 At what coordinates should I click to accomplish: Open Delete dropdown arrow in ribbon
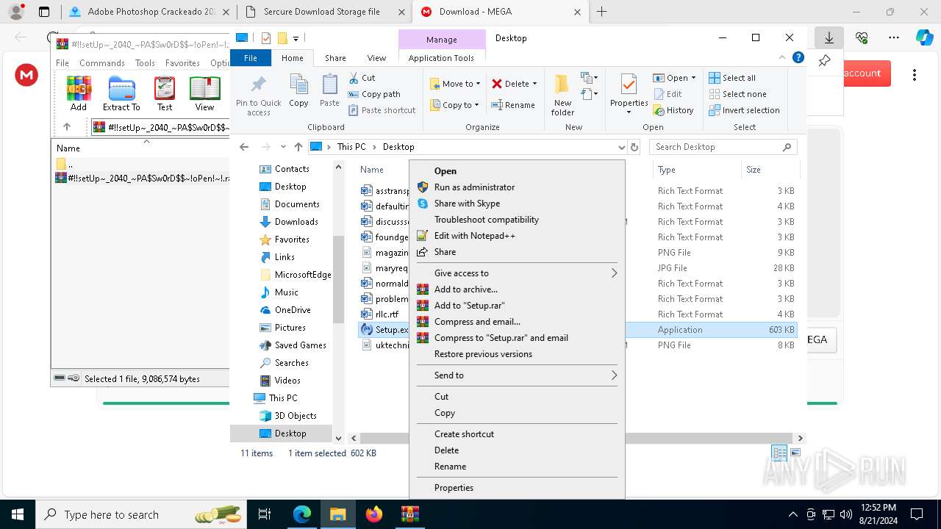coord(534,84)
